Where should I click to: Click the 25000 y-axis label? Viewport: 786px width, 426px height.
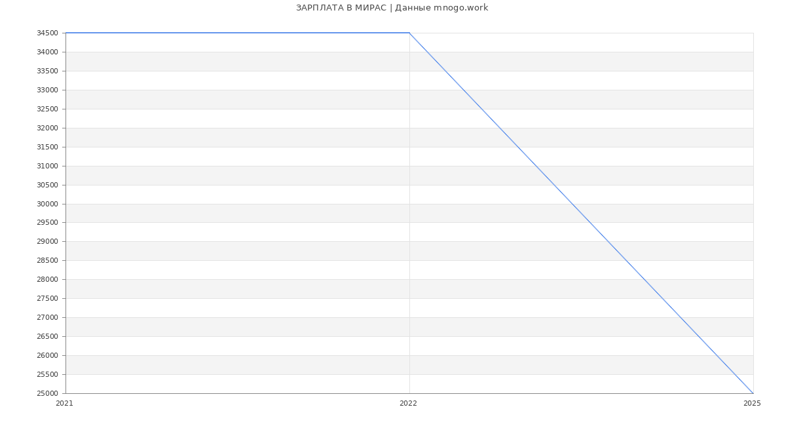[x=47, y=393]
